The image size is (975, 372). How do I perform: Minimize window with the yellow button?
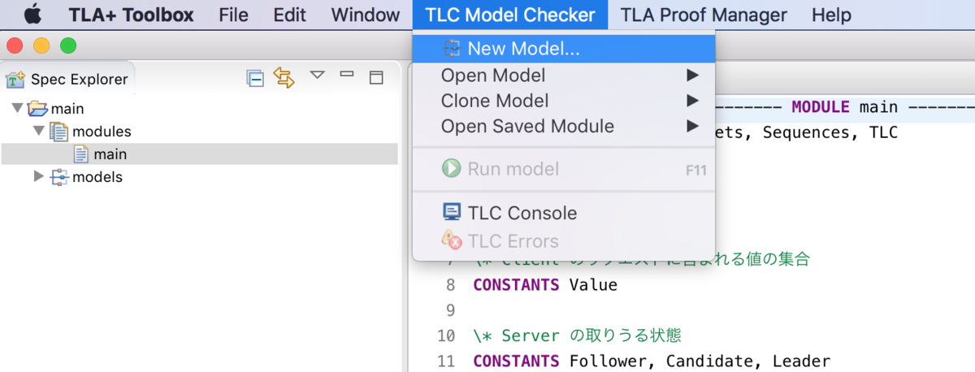click(41, 46)
